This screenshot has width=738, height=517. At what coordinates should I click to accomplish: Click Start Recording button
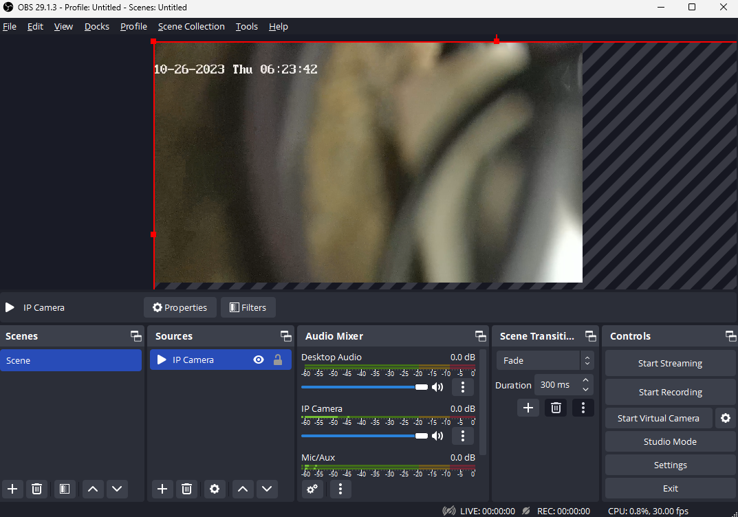(670, 393)
